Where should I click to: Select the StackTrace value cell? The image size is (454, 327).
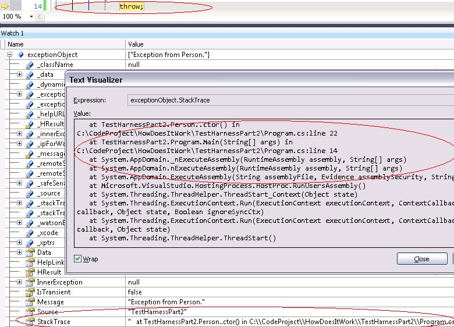(x=290, y=322)
